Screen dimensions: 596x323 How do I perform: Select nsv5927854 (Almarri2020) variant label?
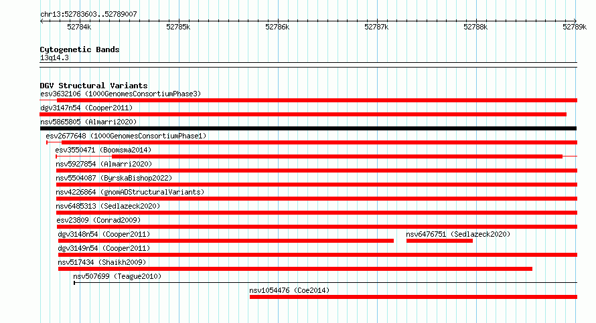(x=104, y=164)
